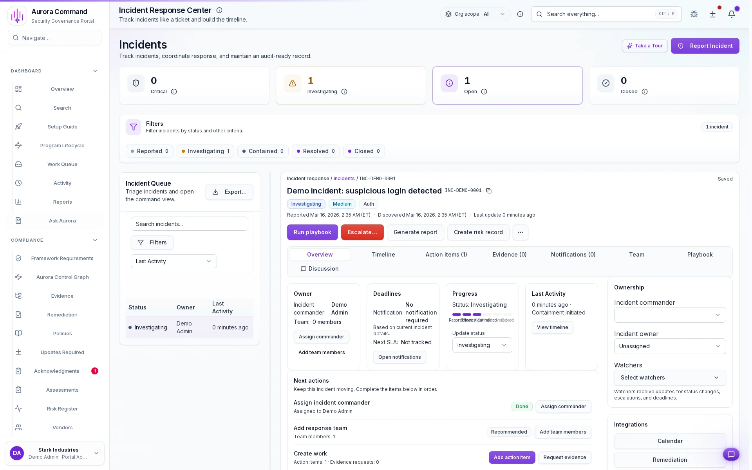
Task: Click the plus icon in top bar
Action: [713, 14]
